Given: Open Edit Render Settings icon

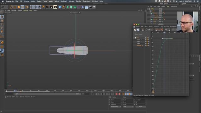Looking at the screenshot, I should (x=55, y=7).
